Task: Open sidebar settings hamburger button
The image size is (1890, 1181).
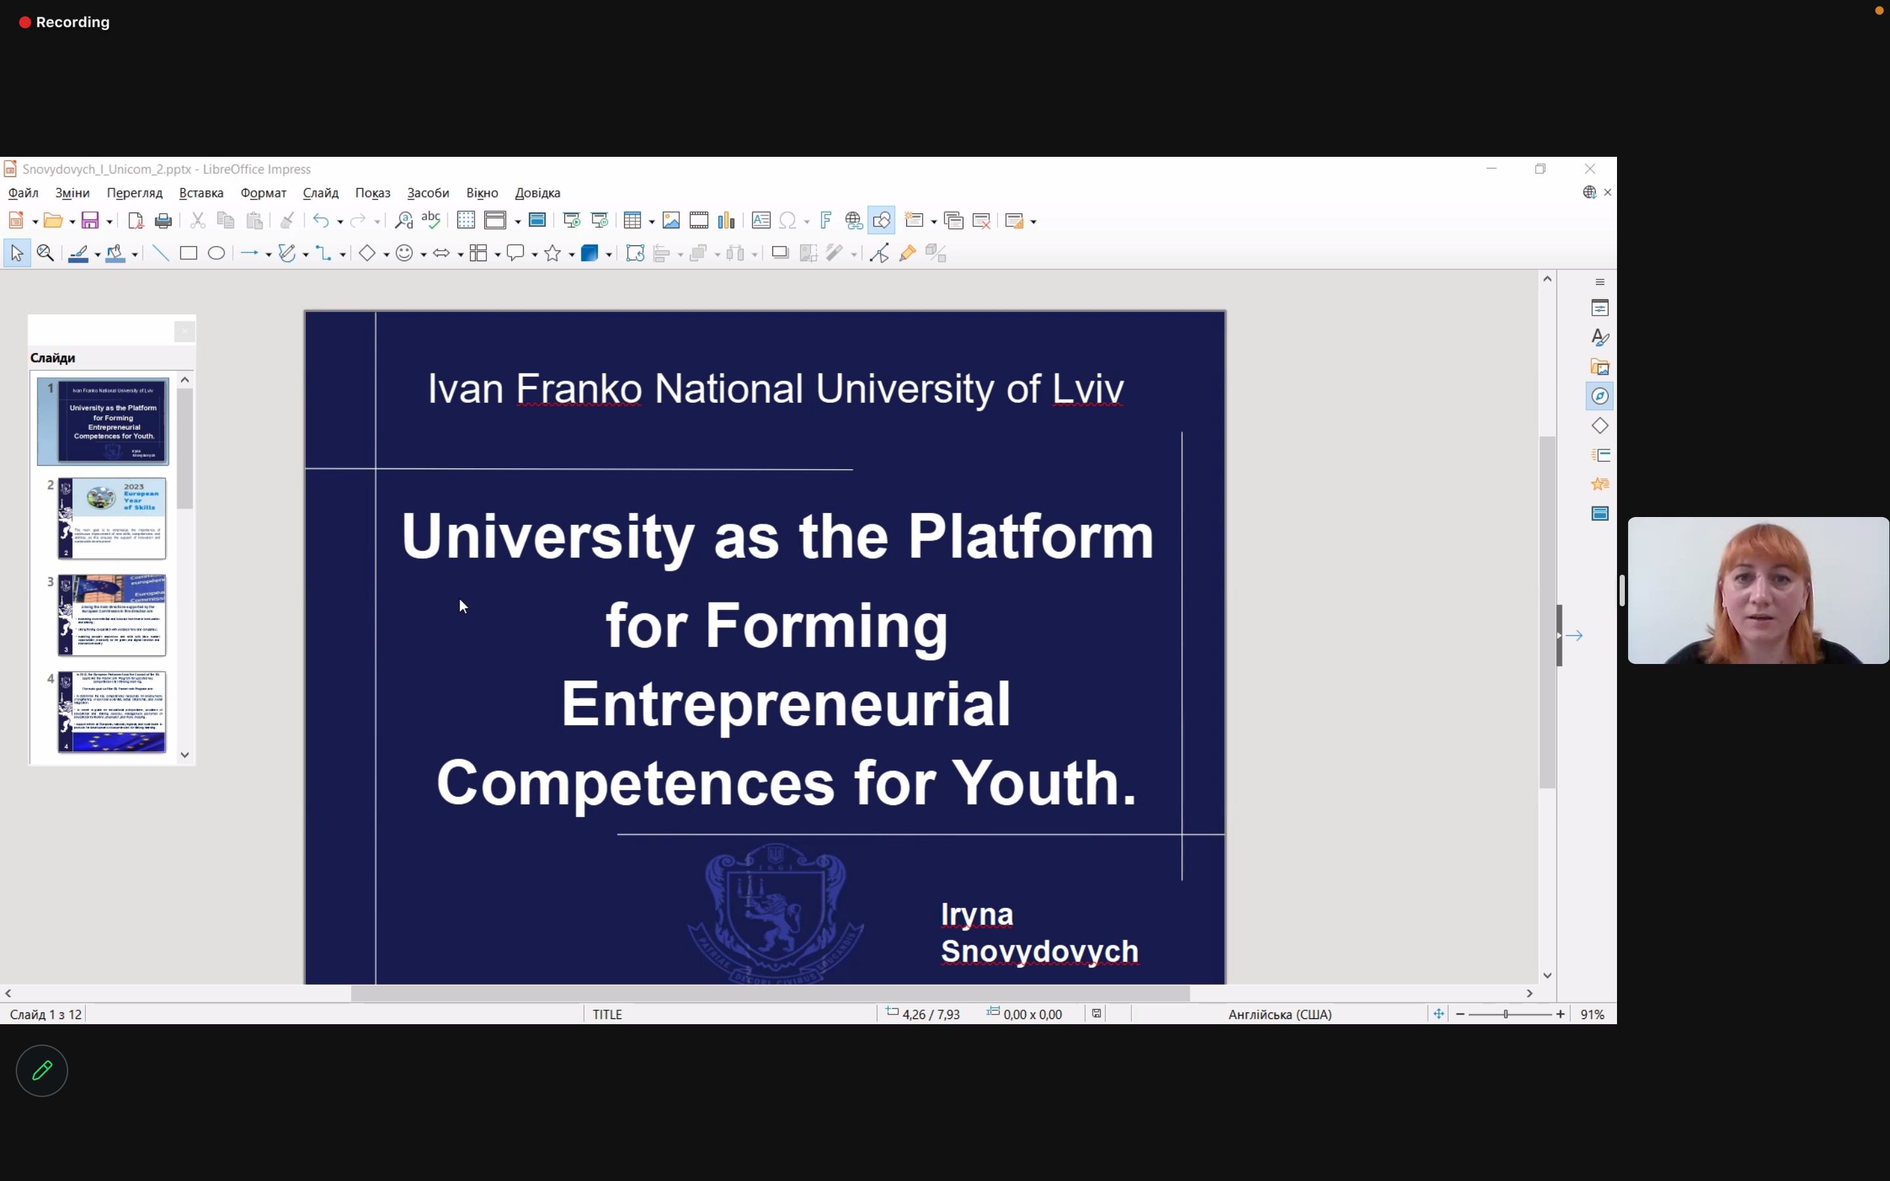Action: 1599,282
